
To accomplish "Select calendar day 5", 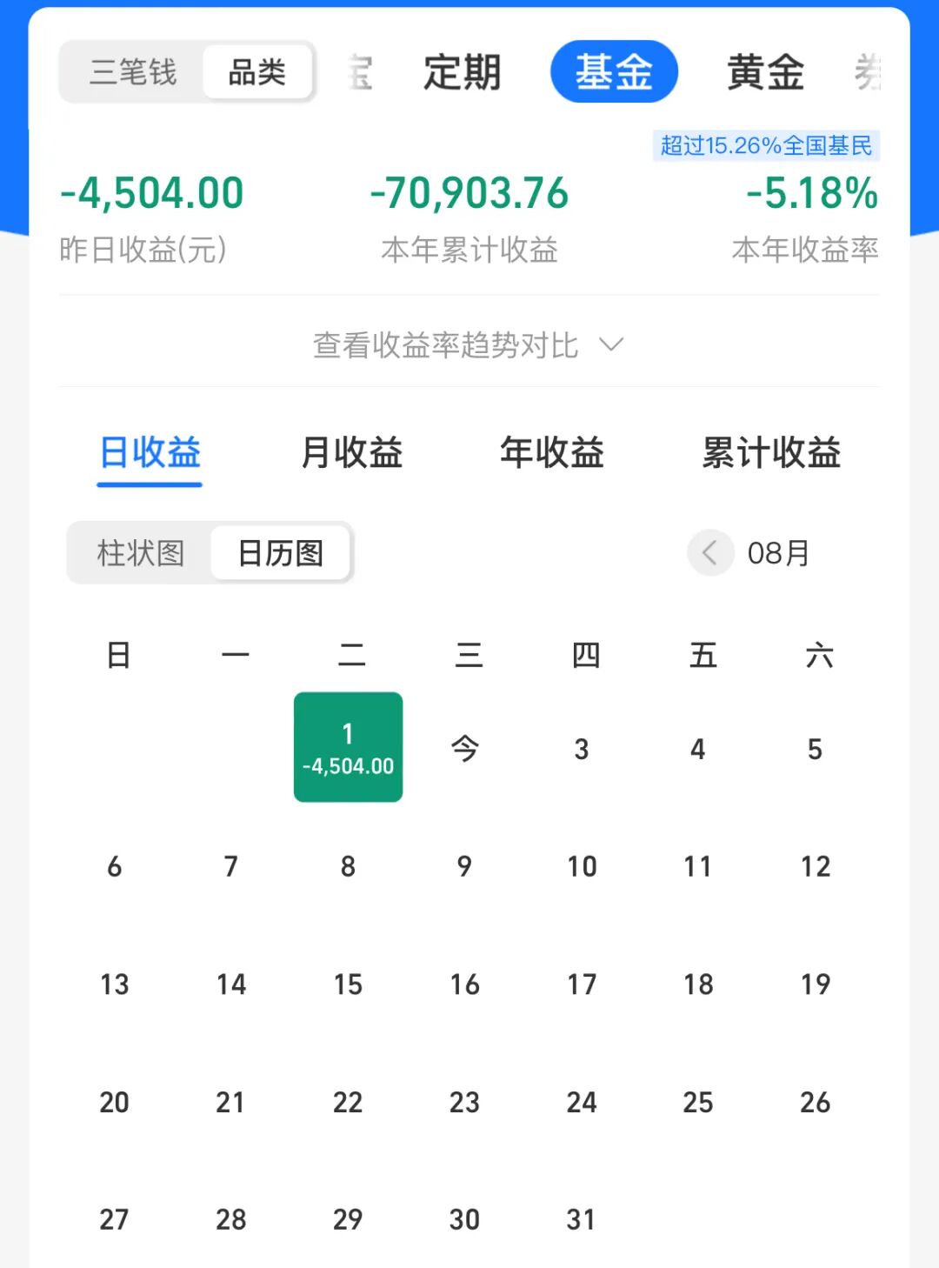I will pyautogui.click(x=815, y=749).
